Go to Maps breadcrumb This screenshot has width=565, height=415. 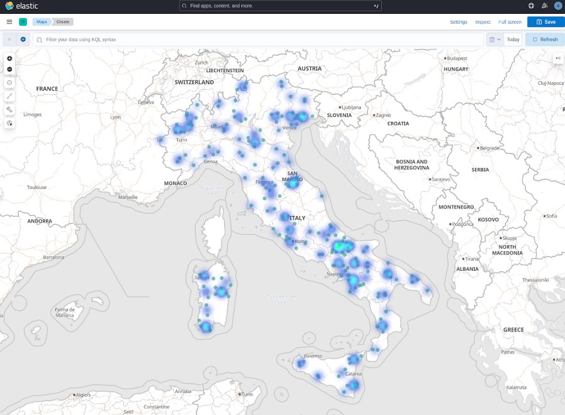tap(41, 21)
